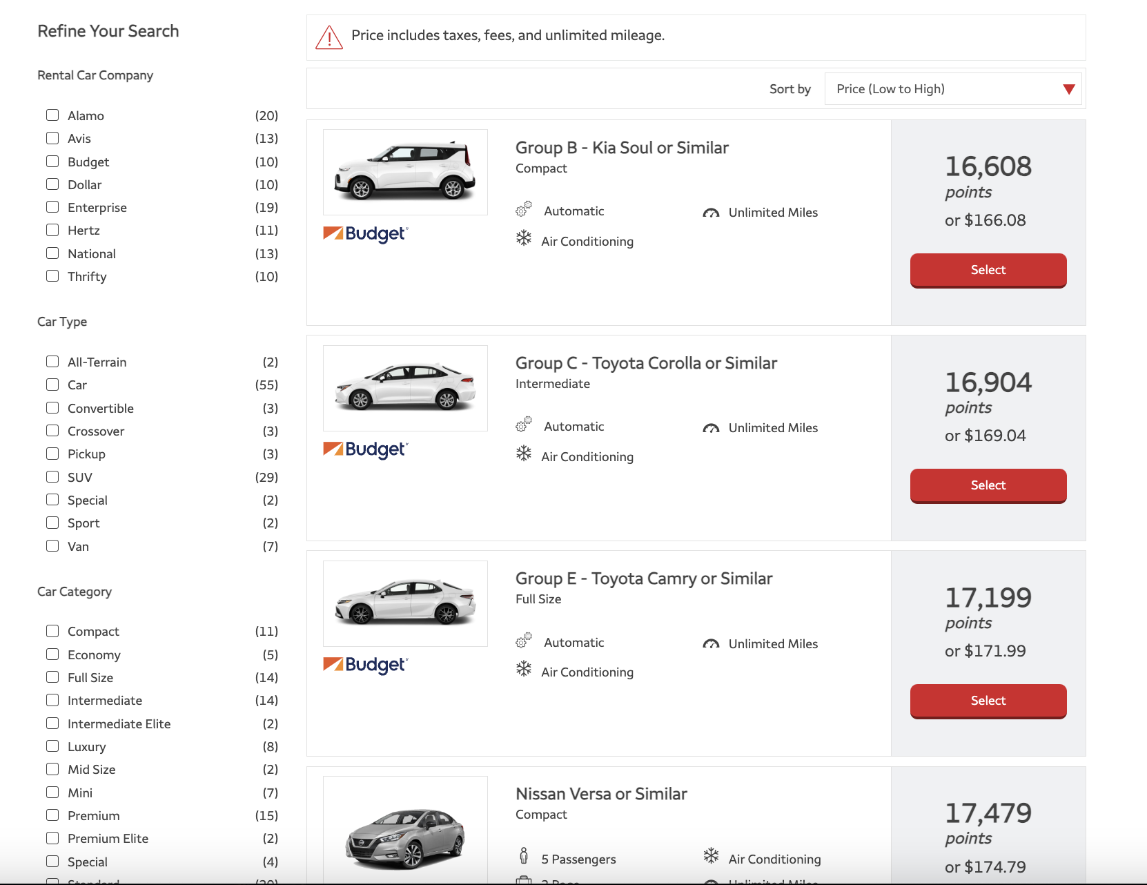
Task: Enable the Compact category filter
Action: click(x=52, y=631)
